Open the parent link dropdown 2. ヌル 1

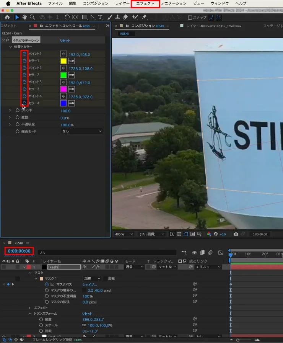click(208, 267)
